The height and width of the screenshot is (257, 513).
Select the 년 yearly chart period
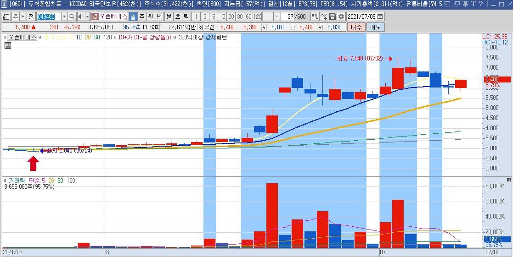coord(159,16)
